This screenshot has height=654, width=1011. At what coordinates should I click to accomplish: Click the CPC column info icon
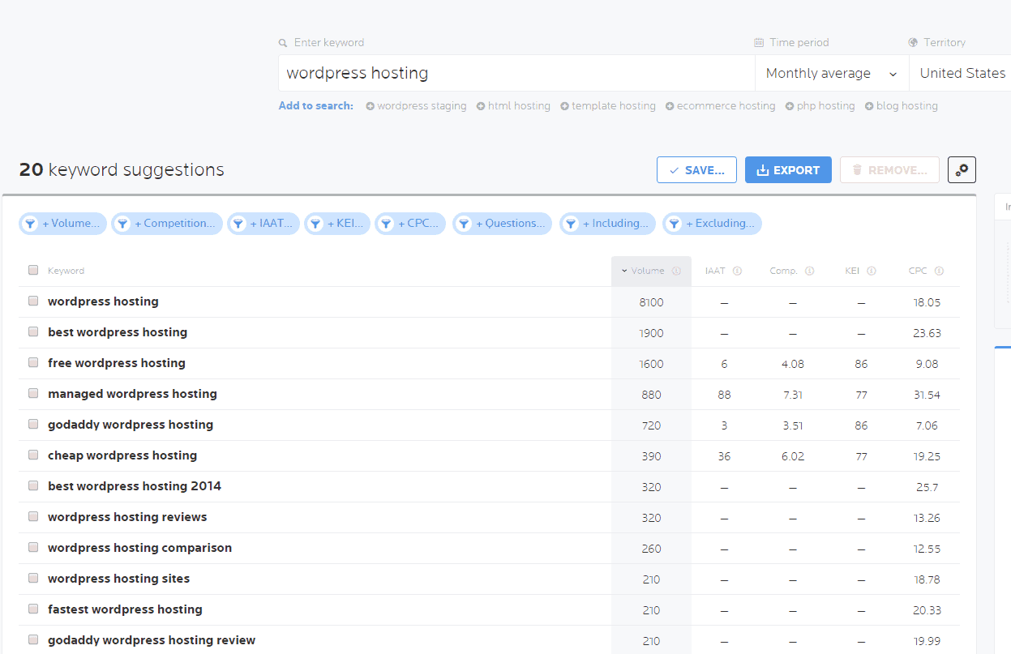(939, 271)
